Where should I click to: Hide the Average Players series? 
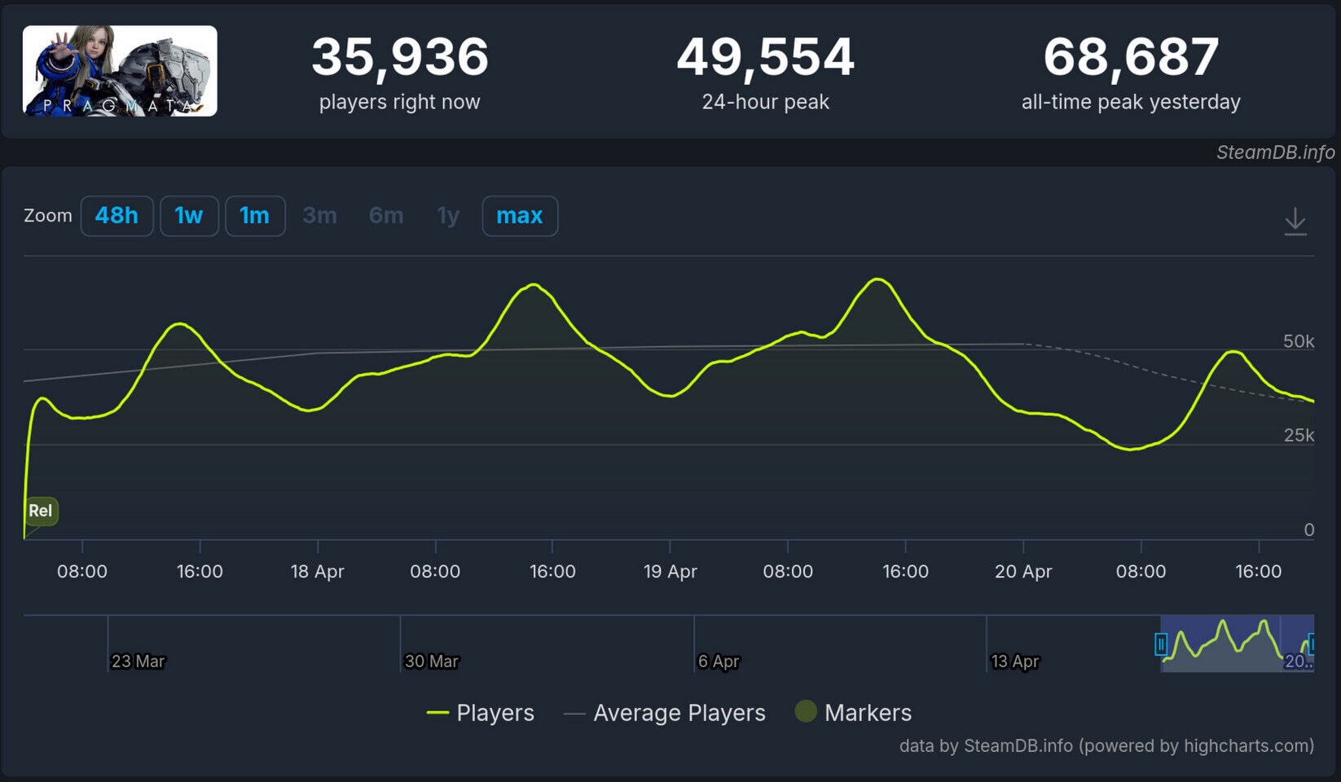665,713
